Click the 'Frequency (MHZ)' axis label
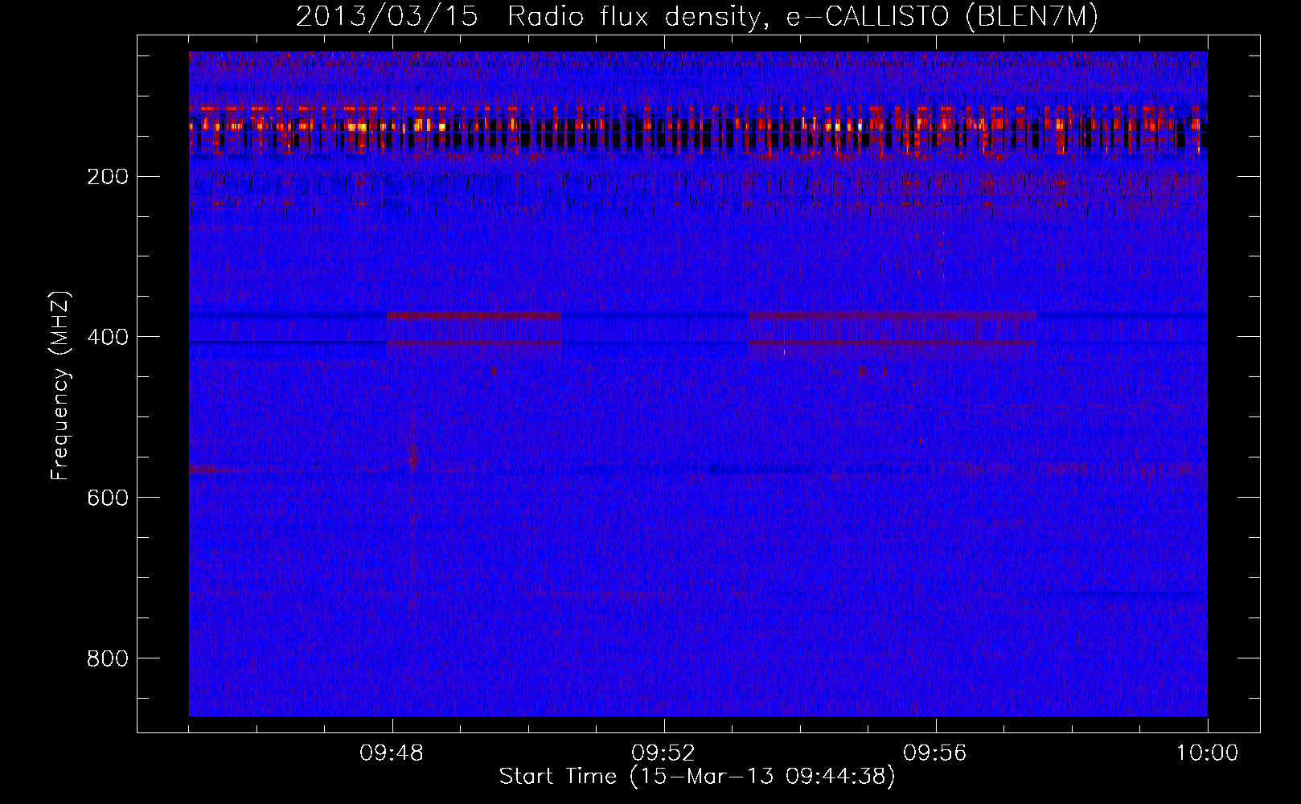 (61, 386)
